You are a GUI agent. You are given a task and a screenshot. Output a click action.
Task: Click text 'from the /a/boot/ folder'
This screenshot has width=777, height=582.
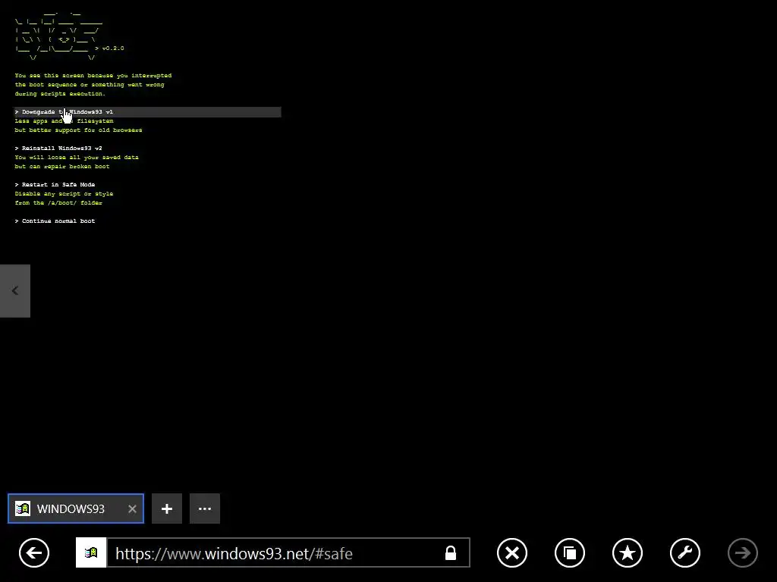(x=58, y=203)
